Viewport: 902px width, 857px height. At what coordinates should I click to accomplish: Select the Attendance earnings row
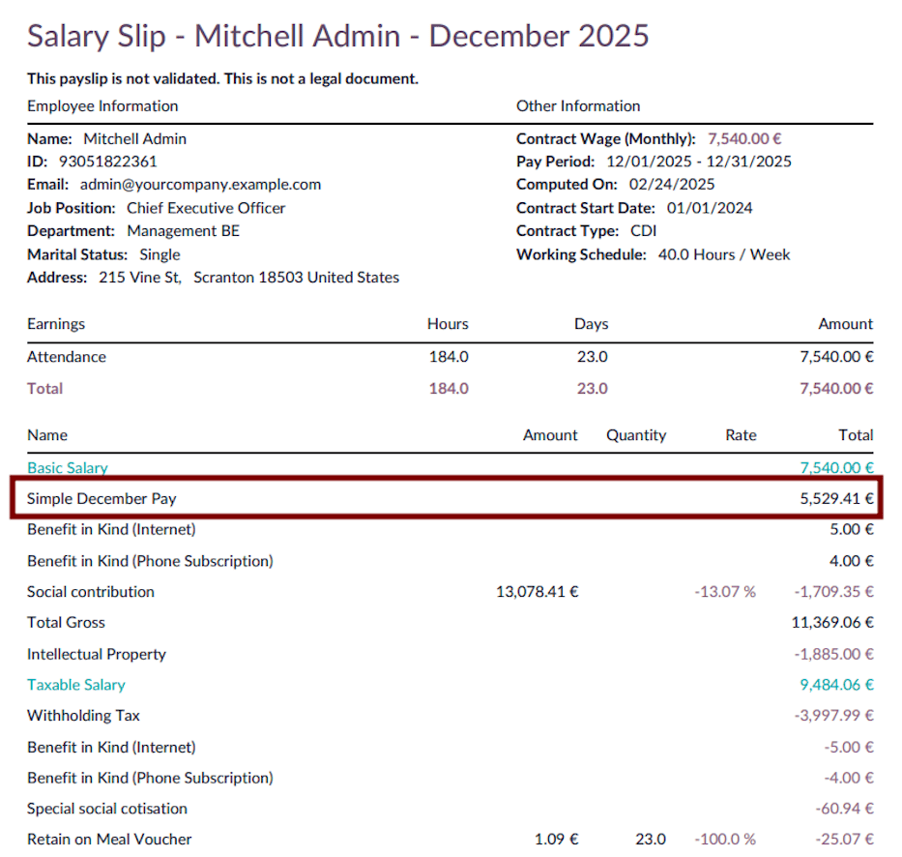click(x=66, y=357)
